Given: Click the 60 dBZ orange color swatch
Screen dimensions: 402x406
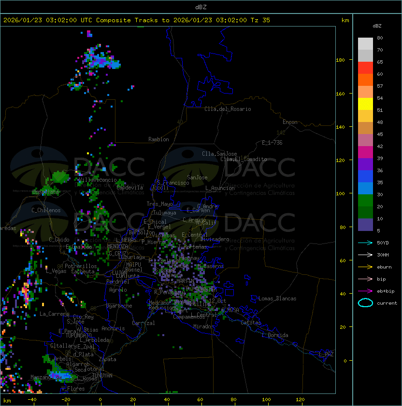Looking at the screenshot, I should 365,80.
